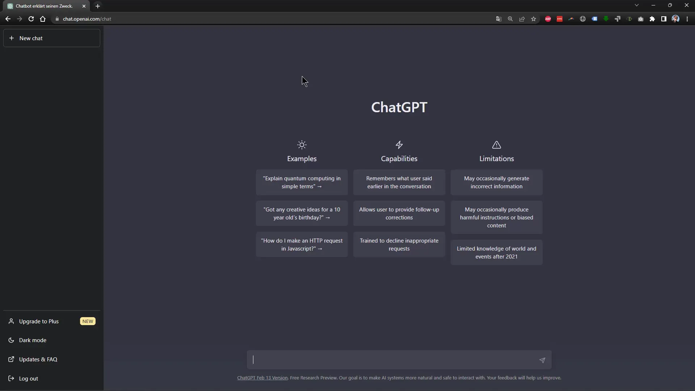The width and height of the screenshot is (695, 391).
Task: Click the Log out door icon
Action: pyautogui.click(x=11, y=378)
